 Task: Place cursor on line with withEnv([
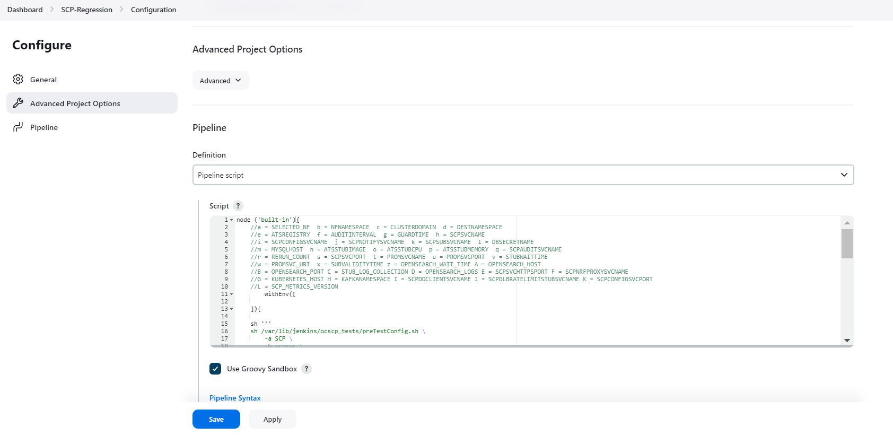(x=280, y=294)
